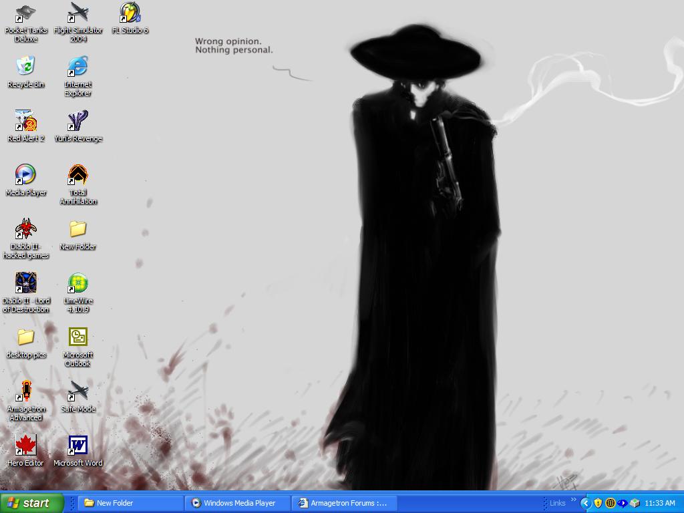This screenshot has width=684, height=513.
Task: Click the Red Alert 2 shortcut
Action: click(x=25, y=121)
